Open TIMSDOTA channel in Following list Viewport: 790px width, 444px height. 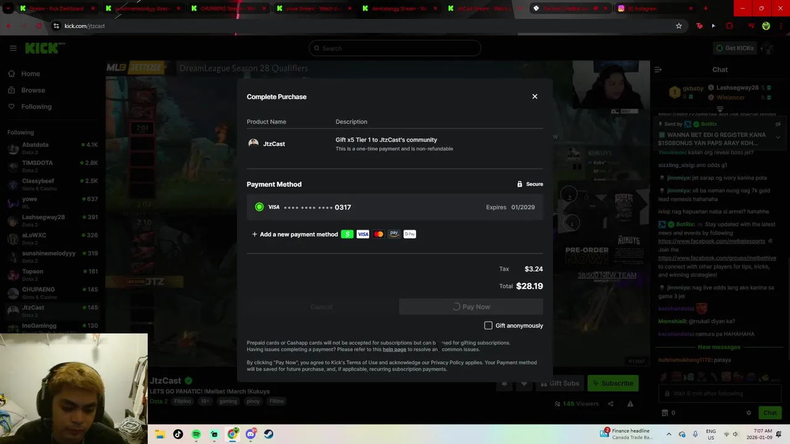(x=52, y=166)
